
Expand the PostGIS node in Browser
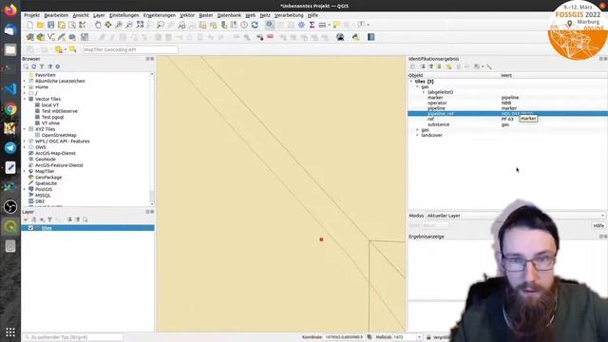coord(25,189)
